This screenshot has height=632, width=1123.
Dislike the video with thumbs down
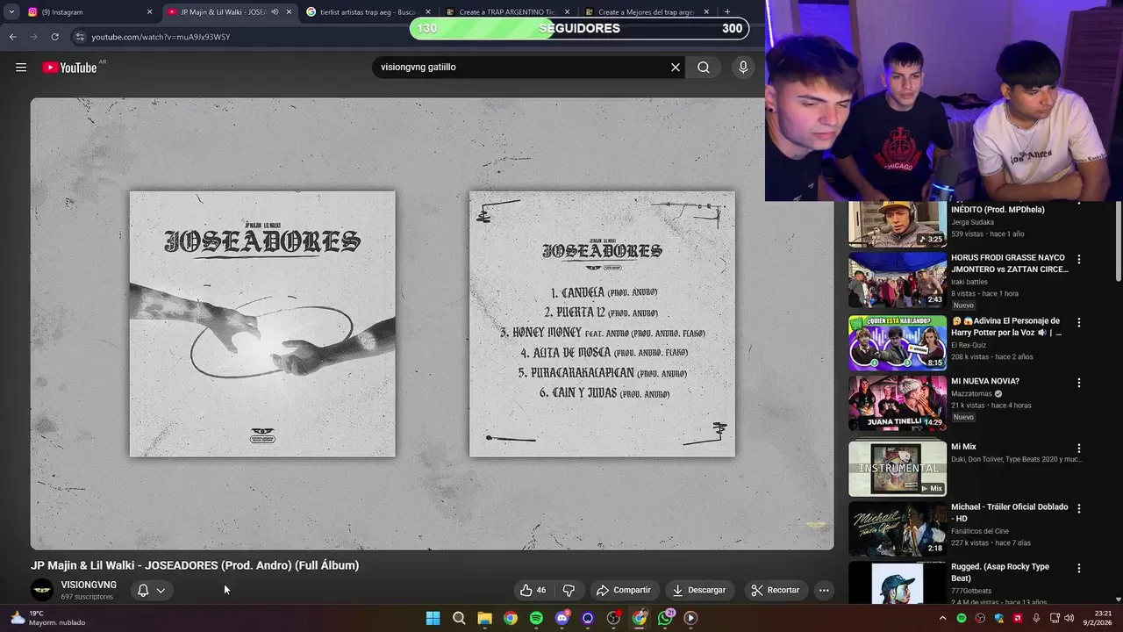click(569, 590)
